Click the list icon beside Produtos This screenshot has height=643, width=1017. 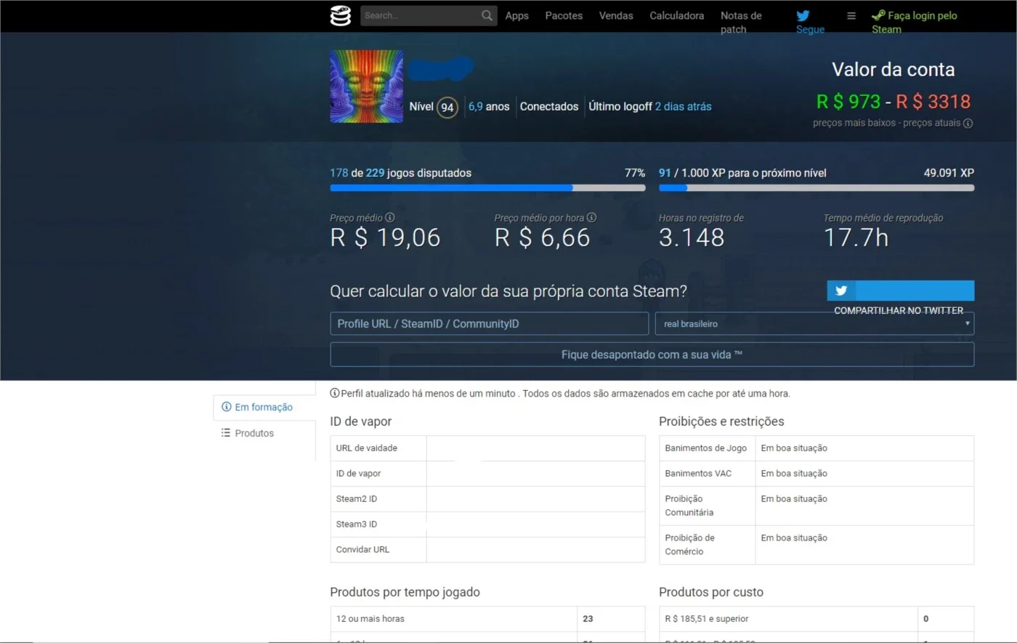(226, 433)
